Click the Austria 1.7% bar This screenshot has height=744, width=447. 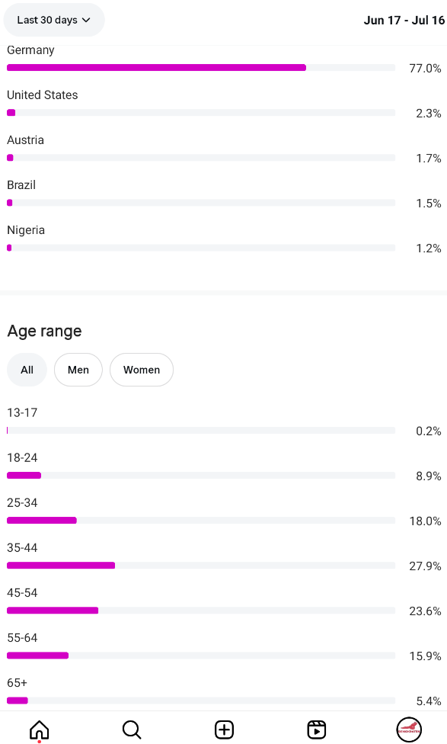click(201, 158)
